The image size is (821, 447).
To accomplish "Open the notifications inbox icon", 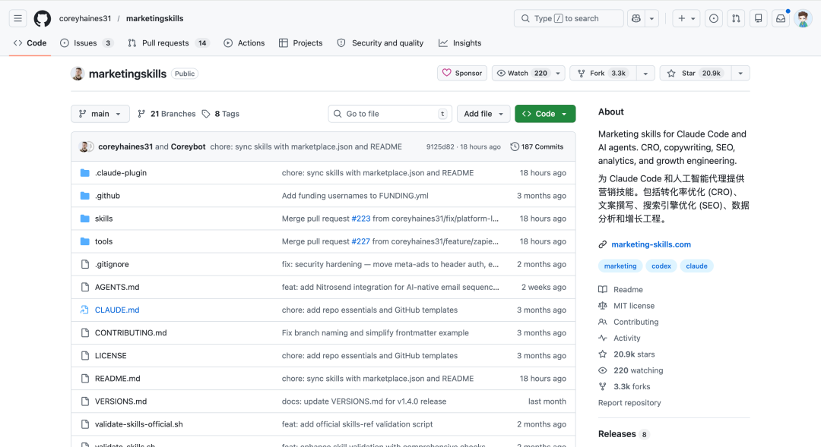I will pos(781,18).
